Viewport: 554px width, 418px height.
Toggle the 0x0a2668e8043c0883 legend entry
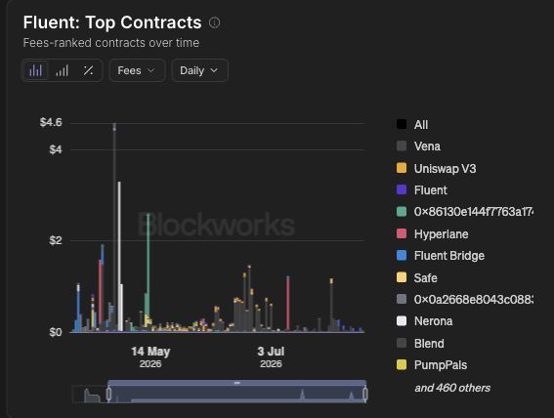(x=465, y=300)
